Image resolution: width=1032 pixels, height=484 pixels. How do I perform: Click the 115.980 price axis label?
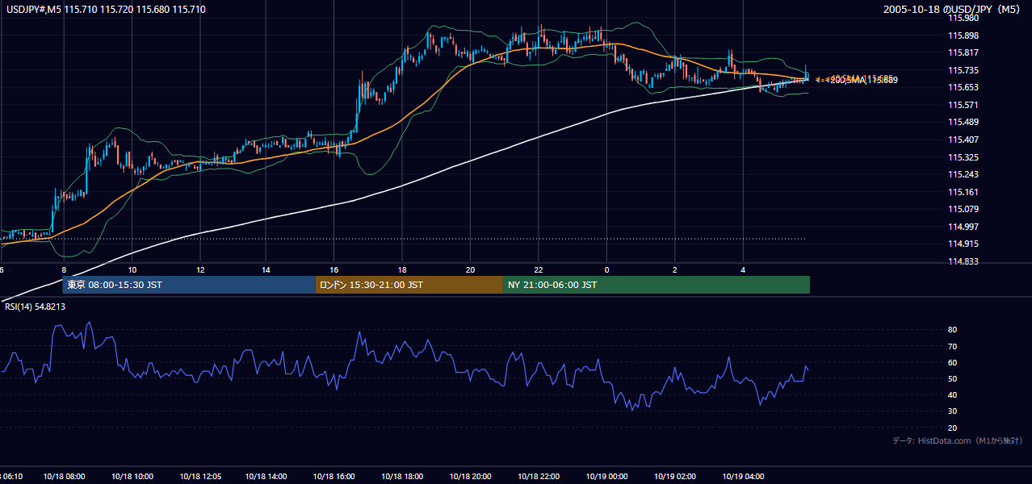click(964, 18)
